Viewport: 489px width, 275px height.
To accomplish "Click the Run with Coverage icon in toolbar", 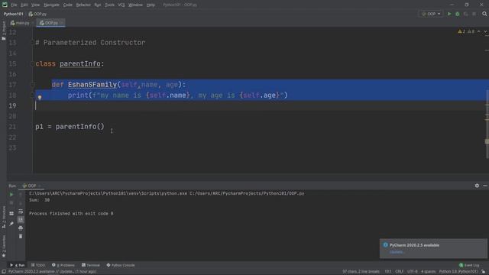I will coord(465,14).
